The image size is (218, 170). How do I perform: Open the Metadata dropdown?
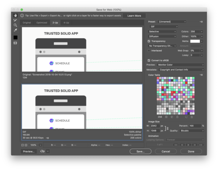pos(181,70)
